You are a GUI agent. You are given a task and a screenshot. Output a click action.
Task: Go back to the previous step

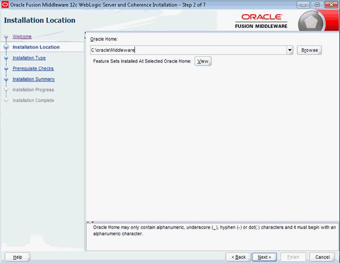238,257
